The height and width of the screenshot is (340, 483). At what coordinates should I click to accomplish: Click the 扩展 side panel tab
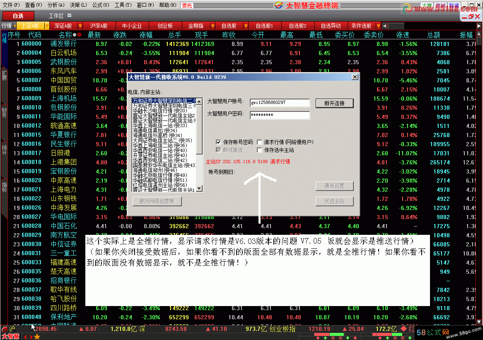[x=4, y=75]
